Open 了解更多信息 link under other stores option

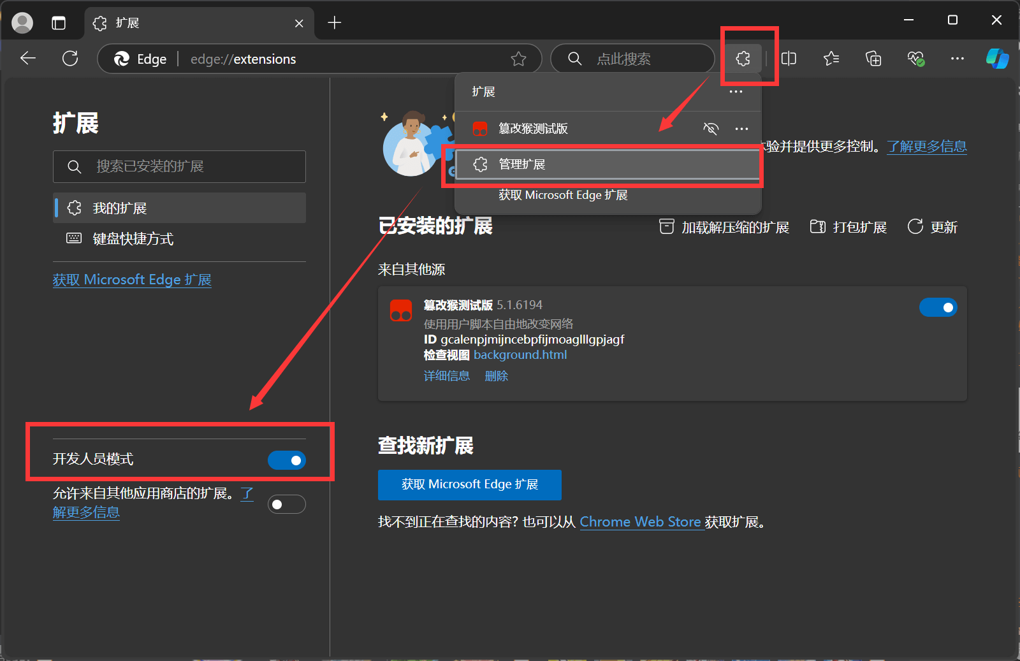coord(86,512)
